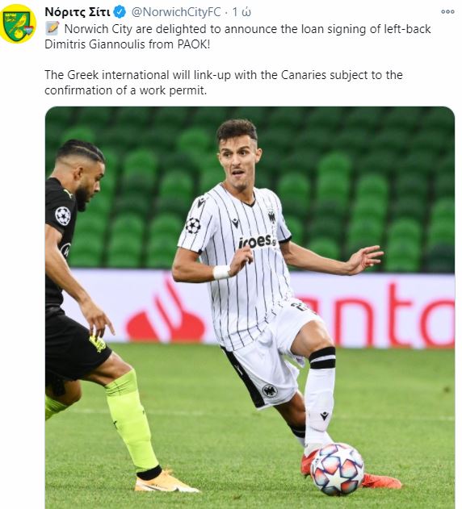Click the opponent's neon yellow sock
This screenshot has width=462, height=509.
point(132,421)
